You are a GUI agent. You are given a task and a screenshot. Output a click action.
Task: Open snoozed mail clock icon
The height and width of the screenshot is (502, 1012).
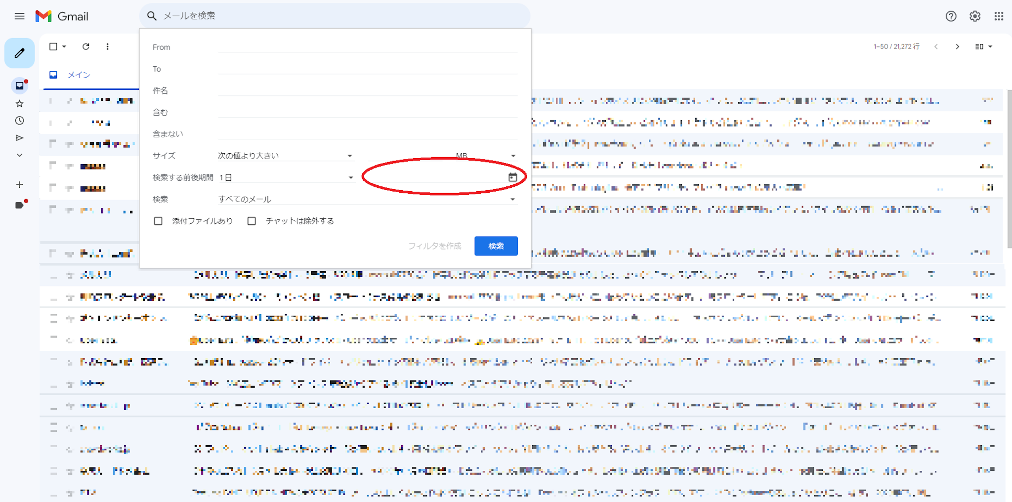(x=20, y=121)
